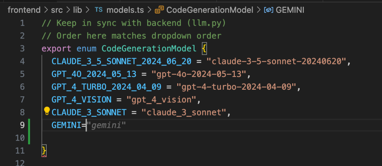Click line number 1 in the gutter
This screenshot has height=166, width=382.
coord(22,23)
